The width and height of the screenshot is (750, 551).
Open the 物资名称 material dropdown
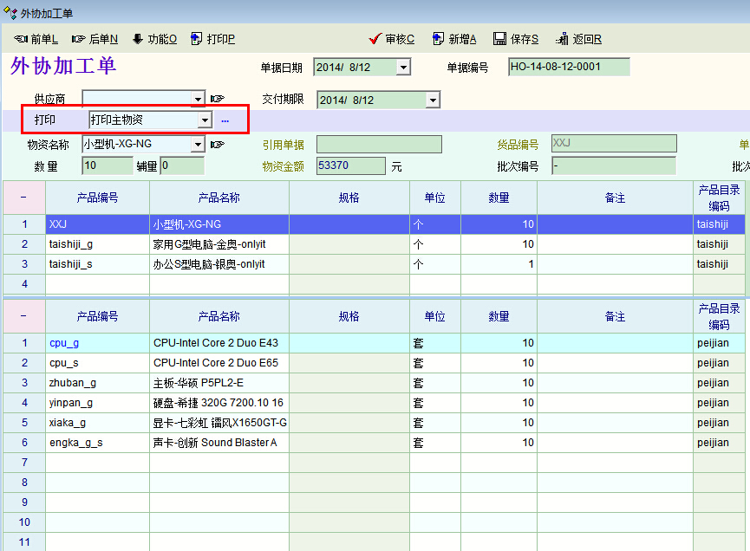pyautogui.click(x=199, y=145)
